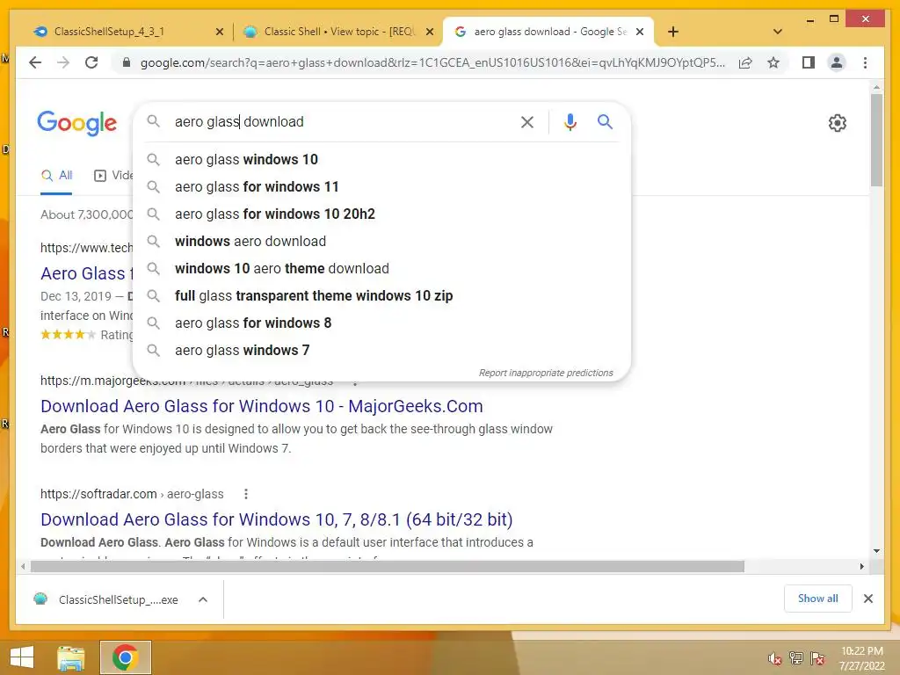Share this page from the address bar
The image size is (900, 675).
click(745, 62)
